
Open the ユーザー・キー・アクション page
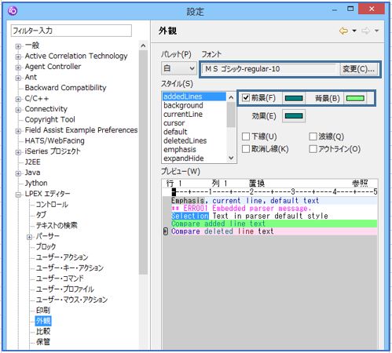(70, 267)
